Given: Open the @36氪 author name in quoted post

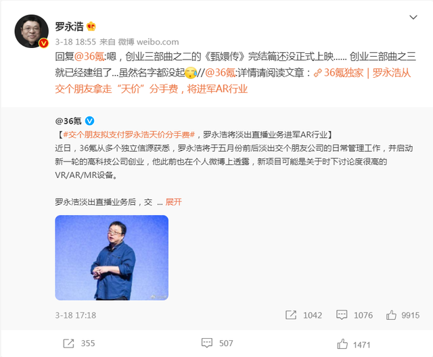Looking at the screenshot, I should pyautogui.click(x=68, y=121).
